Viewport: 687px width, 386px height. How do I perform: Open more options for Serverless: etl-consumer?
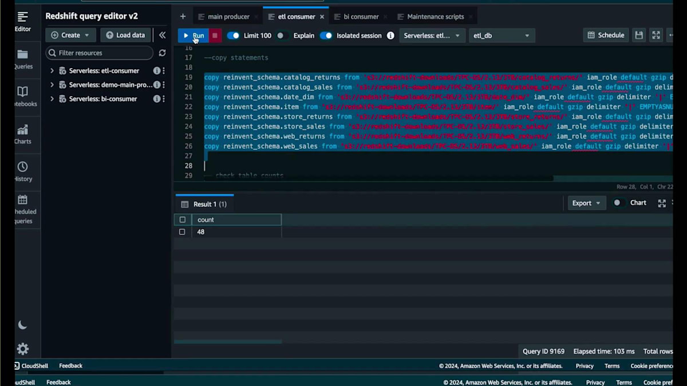coord(164,71)
